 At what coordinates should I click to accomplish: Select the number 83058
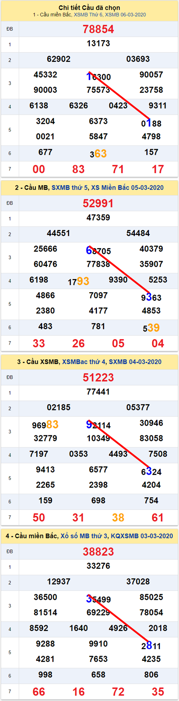coord(151,438)
